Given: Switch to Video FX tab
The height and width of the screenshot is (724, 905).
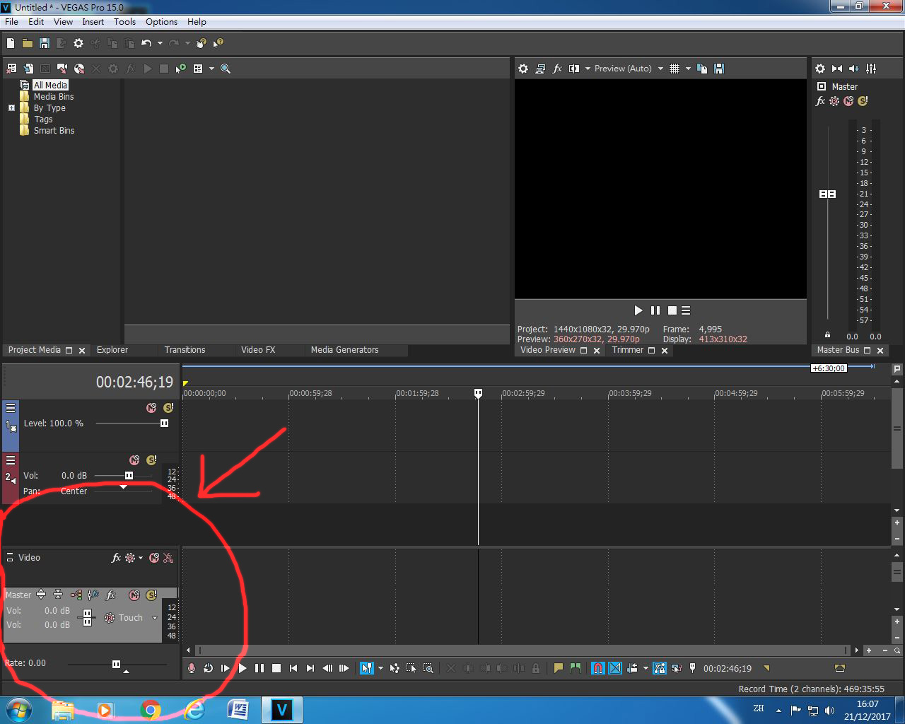Looking at the screenshot, I should click(x=257, y=350).
